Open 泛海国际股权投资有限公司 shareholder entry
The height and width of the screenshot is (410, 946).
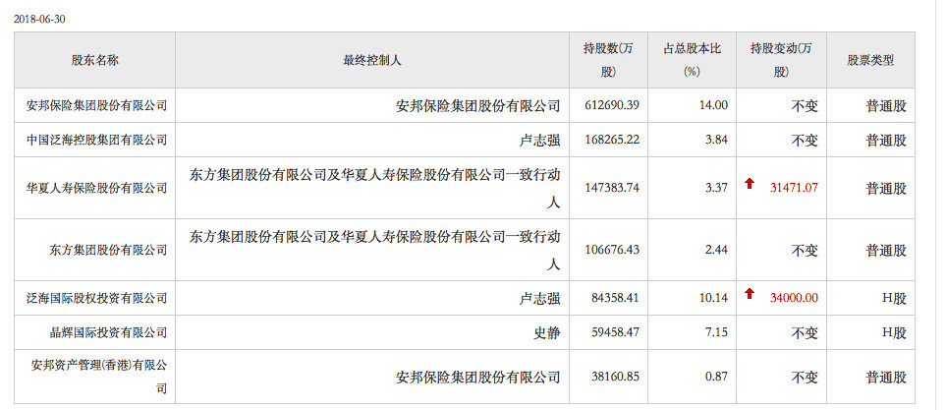pyautogui.click(x=96, y=298)
